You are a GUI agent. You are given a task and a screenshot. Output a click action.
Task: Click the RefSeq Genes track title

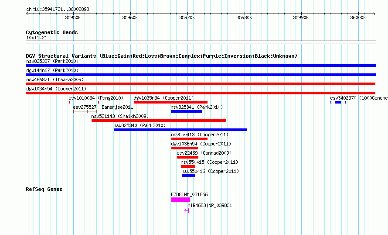tap(44, 189)
